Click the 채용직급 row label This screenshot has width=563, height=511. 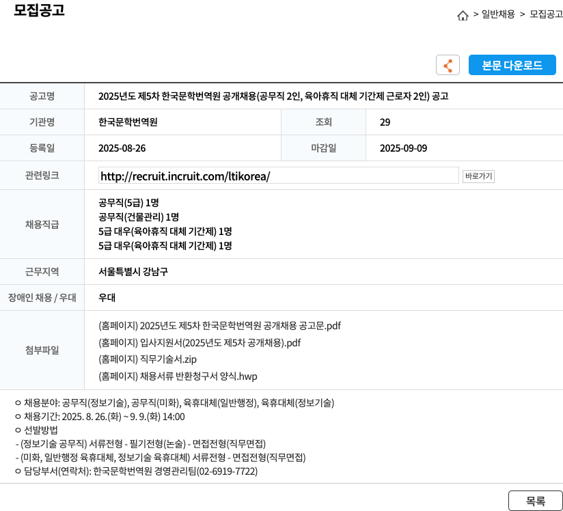(42, 225)
